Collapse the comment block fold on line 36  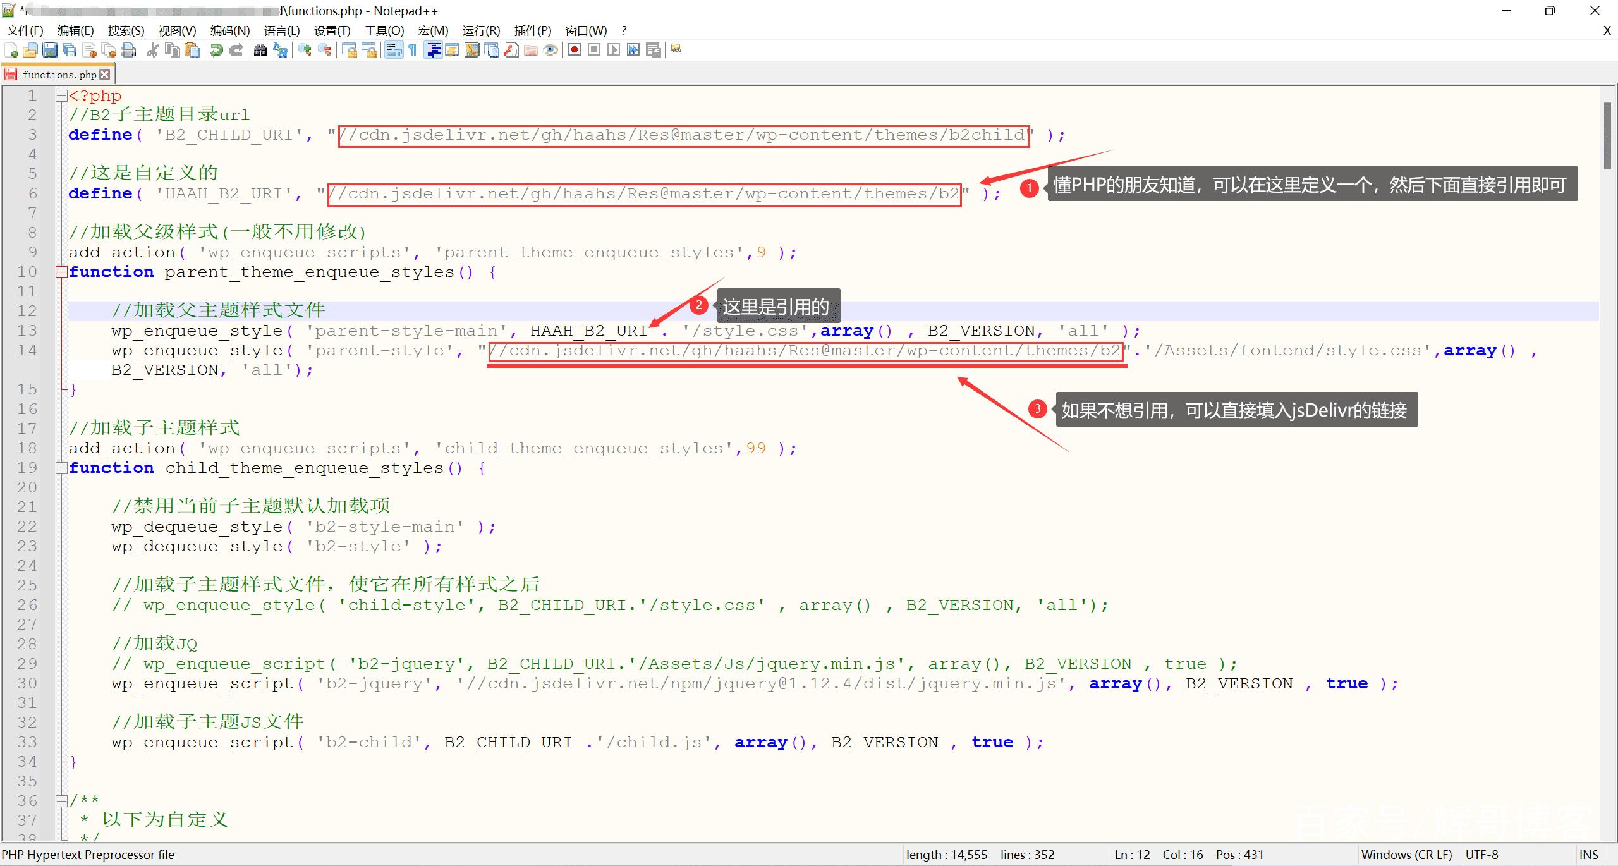[x=61, y=801]
